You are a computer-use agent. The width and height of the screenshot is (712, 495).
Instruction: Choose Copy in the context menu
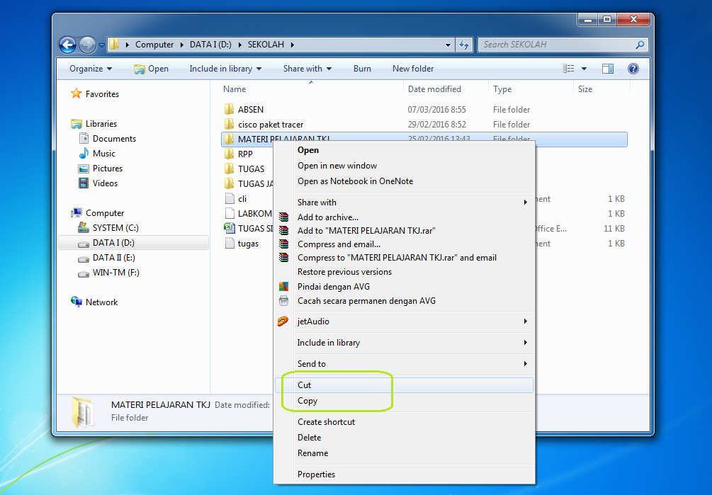coord(404,401)
